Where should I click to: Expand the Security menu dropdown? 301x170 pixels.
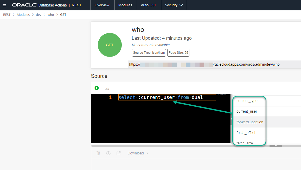(174, 5)
